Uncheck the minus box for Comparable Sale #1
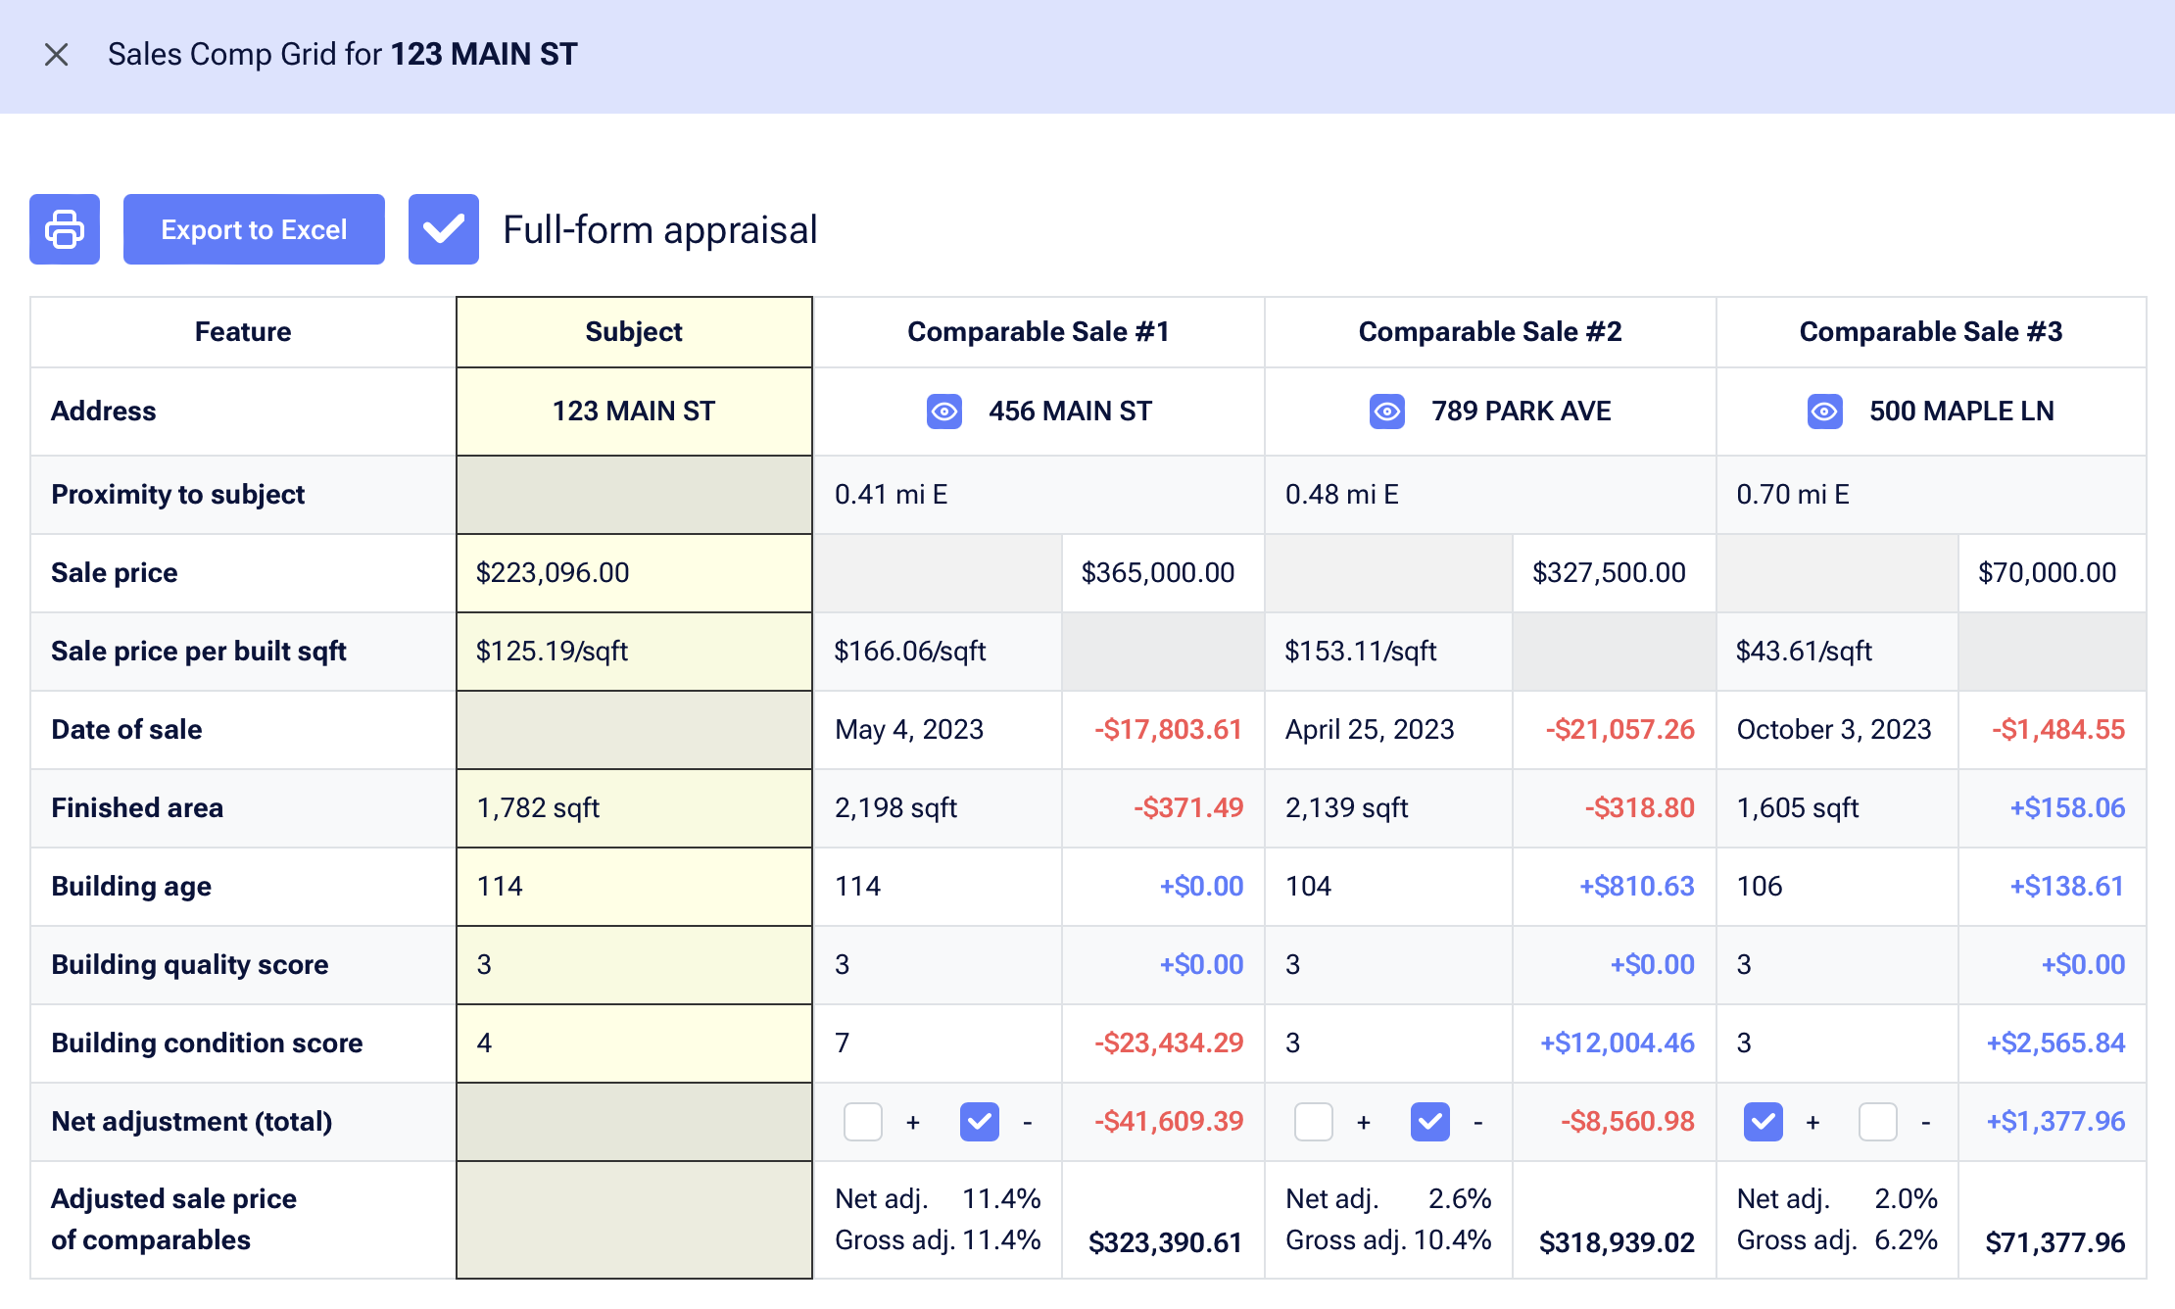Viewport: 2175px width, 1309px height. (x=979, y=1122)
